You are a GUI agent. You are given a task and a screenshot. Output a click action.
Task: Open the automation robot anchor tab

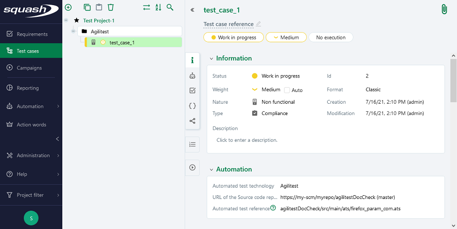[192, 76]
